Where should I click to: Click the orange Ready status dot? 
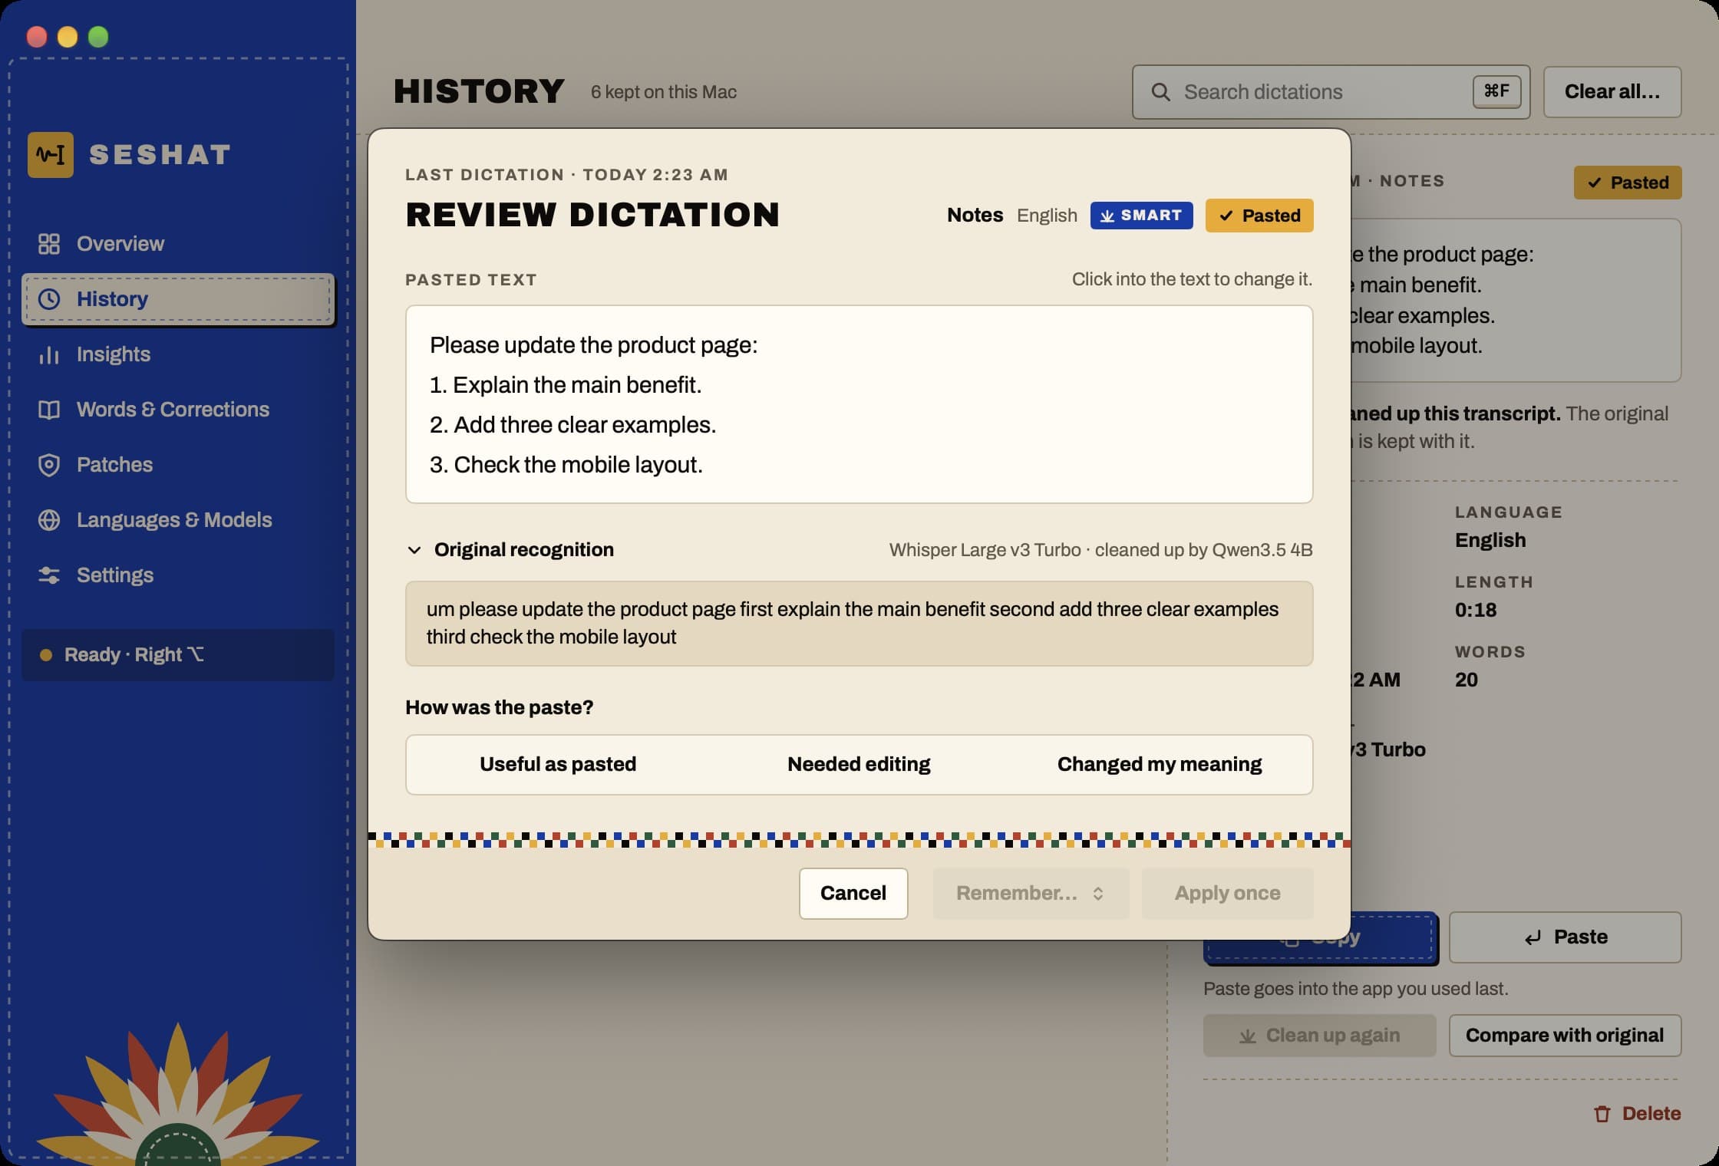click(x=46, y=655)
